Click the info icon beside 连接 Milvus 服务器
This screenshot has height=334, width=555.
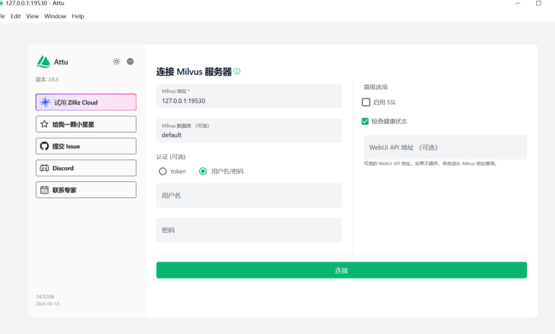click(x=237, y=71)
